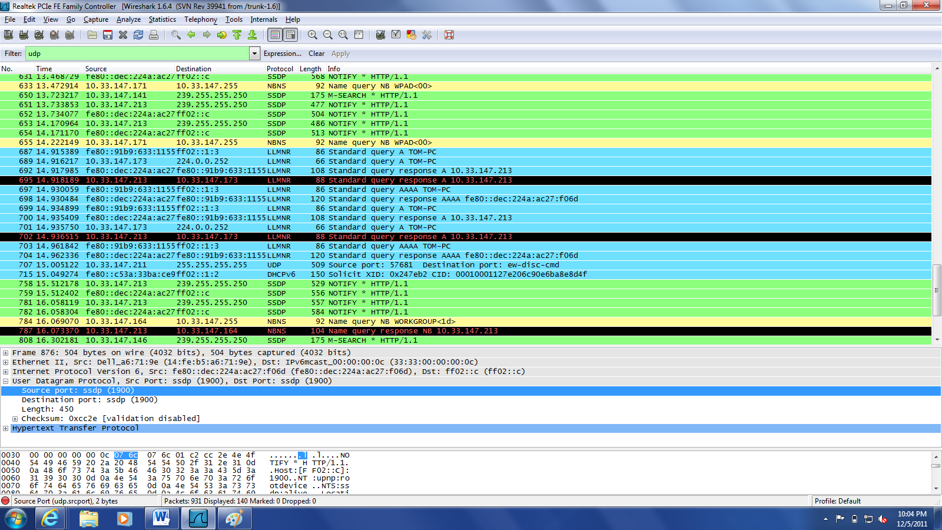Open the Internals menu

[x=264, y=19]
